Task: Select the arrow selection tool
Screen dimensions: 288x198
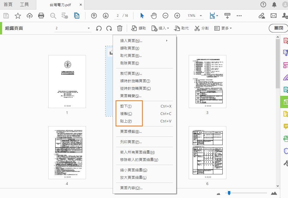Action: point(142,15)
